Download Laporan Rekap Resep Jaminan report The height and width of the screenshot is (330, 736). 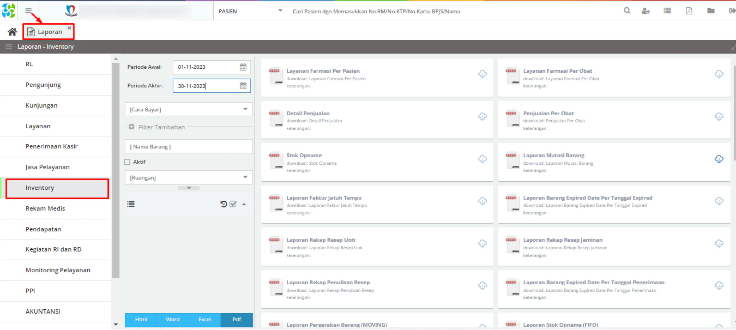[719, 244]
